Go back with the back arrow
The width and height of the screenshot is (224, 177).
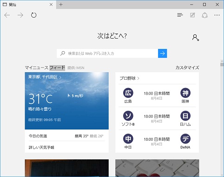click(7, 15)
